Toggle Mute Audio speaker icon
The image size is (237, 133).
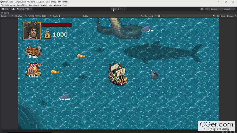click(x=214, y=16)
